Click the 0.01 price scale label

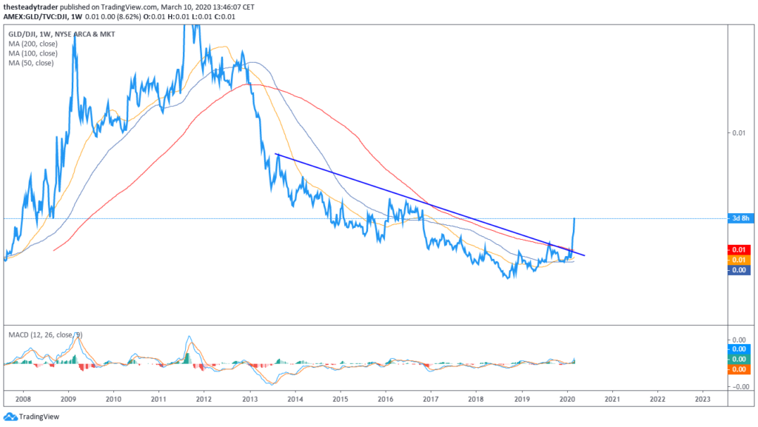[x=739, y=132]
